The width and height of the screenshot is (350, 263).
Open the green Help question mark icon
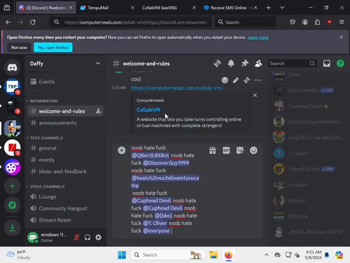coord(340,63)
